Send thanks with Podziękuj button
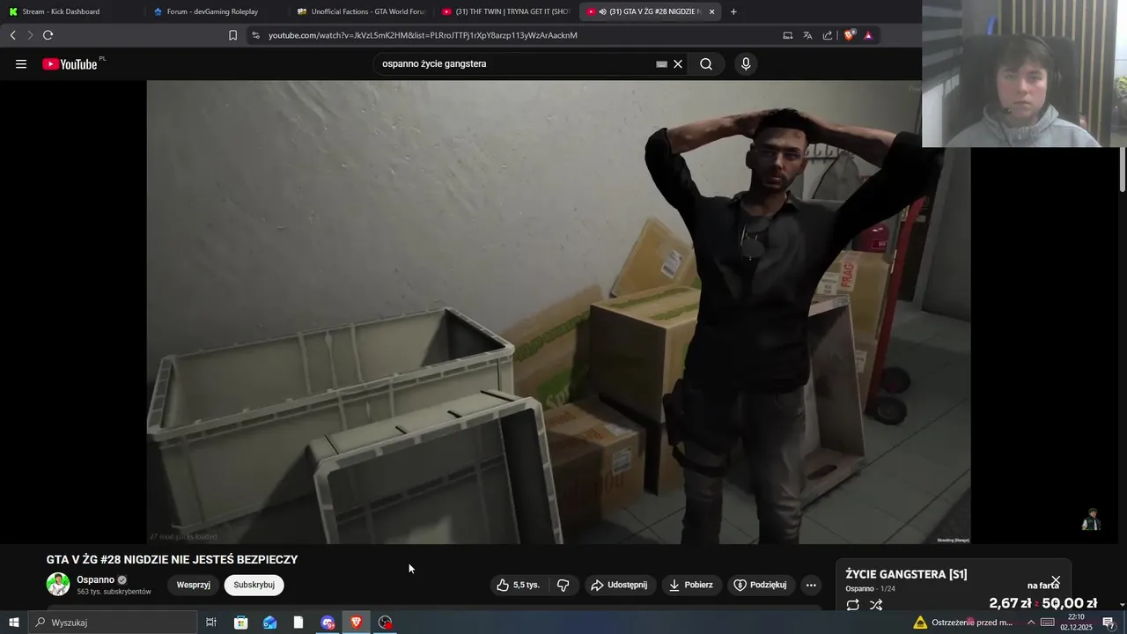Screen dimensions: 1127x634 761,585
